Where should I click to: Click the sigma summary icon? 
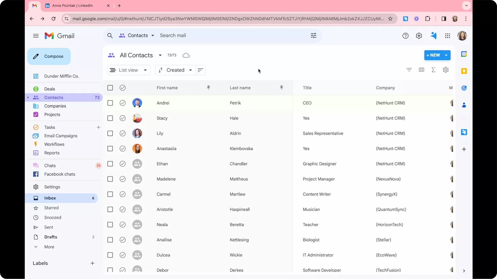pyautogui.click(x=433, y=70)
